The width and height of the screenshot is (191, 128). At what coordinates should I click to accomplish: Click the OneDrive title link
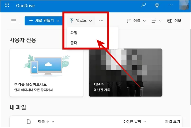(25, 6)
